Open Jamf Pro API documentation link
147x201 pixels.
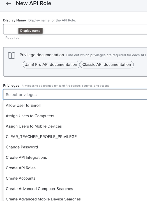51,64
